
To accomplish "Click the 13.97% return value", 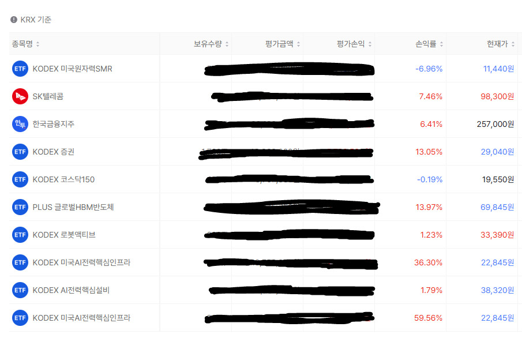I will 429,207.
